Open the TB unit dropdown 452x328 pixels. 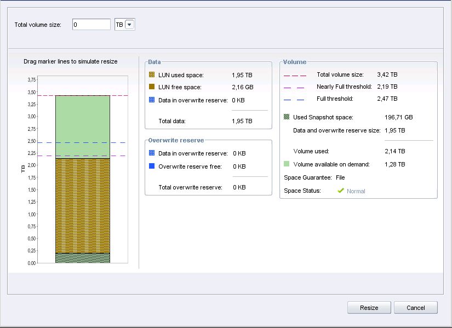coord(130,25)
